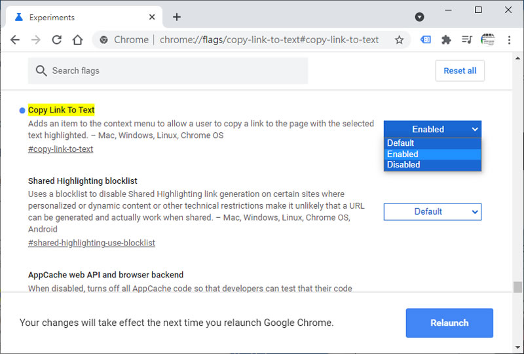This screenshot has height=354, width=524.
Task: Click the Chrome site info icon in address bar
Action: point(104,40)
